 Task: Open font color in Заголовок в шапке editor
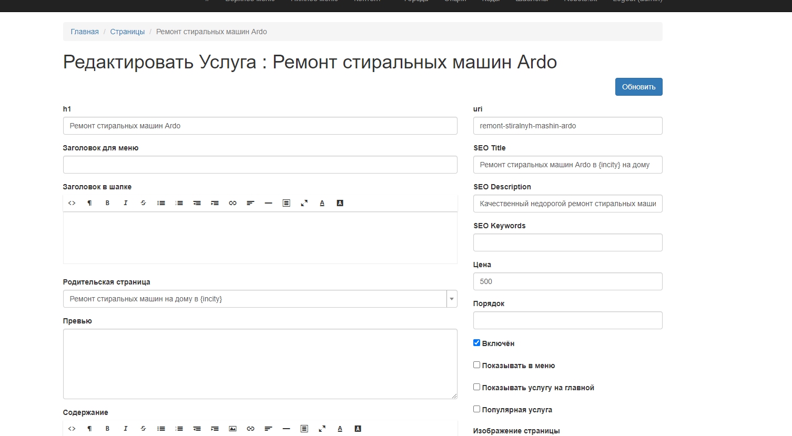click(x=322, y=203)
